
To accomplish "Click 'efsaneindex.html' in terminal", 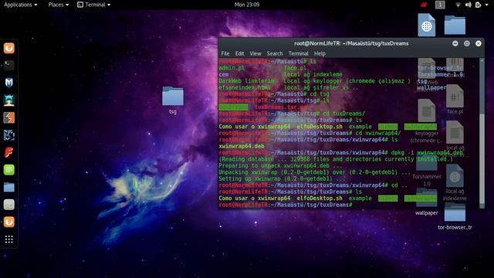I will point(245,87).
